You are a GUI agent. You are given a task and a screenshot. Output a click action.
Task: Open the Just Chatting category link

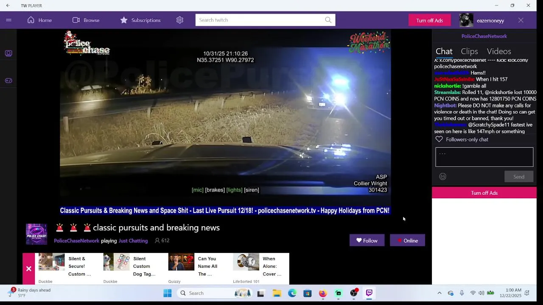(x=133, y=241)
